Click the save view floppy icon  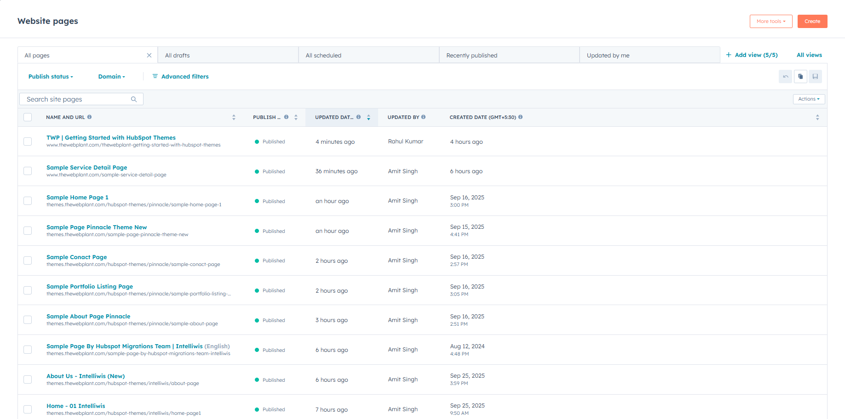(x=815, y=77)
